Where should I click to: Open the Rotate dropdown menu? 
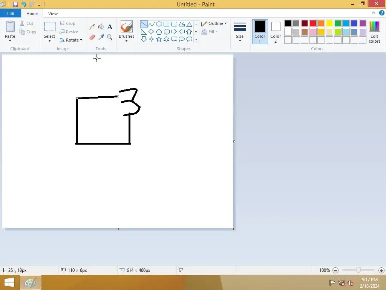coord(71,40)
